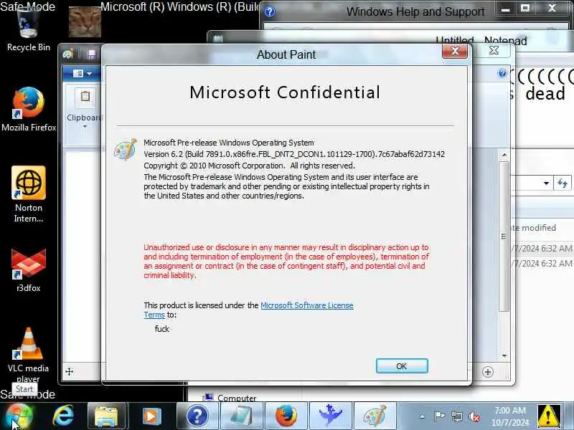Close the Windows Help and Support window
The width and height of the screenshot is (574, 430).
click(552, 9)
